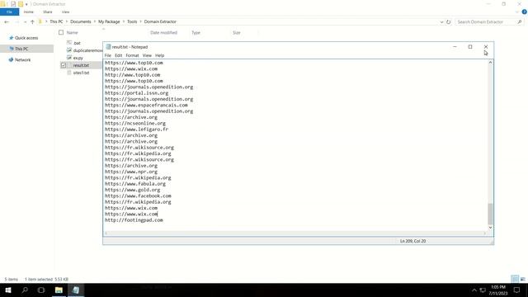Open File Explorer from the taskbar
528x297 pixels.
pos(59,290)
